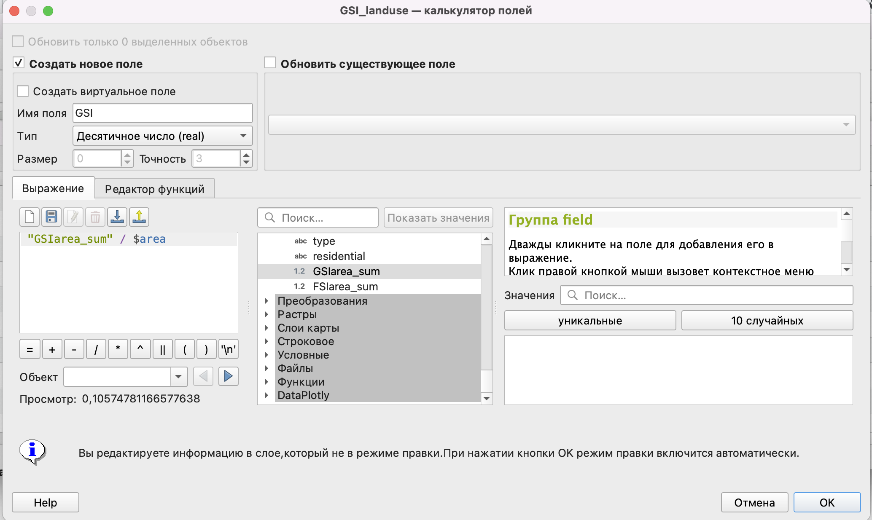Click the уникальные values button
This screenshot has height=520, width=872.
[590, 321]
